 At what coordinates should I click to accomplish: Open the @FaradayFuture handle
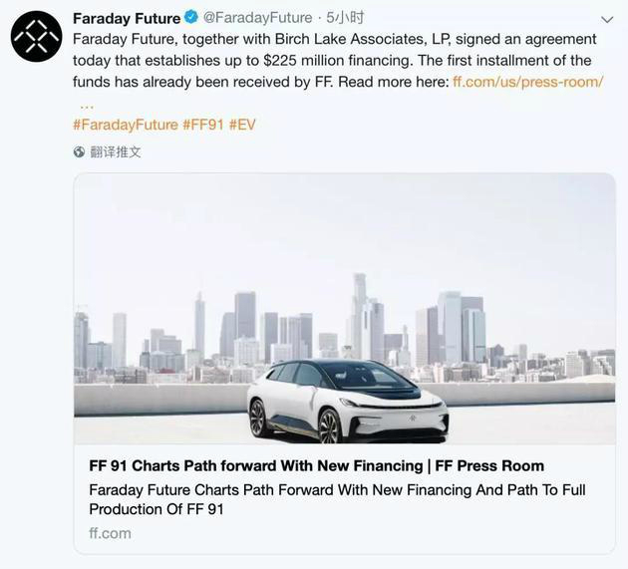pos(257,18)
